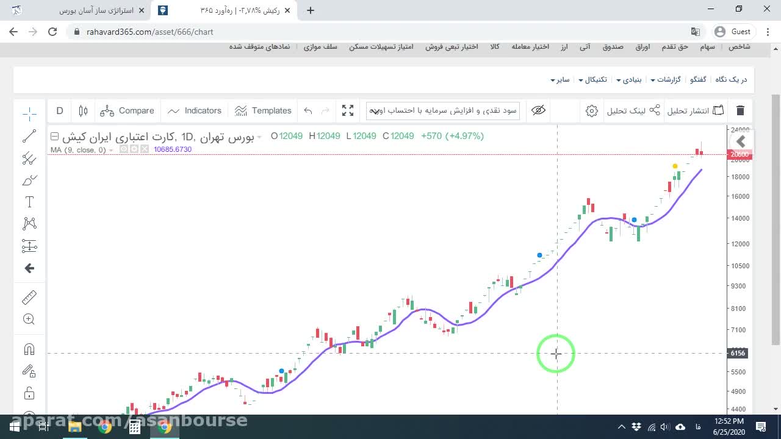Toggle magnet mode for drawings
The width and height of the screenshot is (781, 439).
pos(29,349)
